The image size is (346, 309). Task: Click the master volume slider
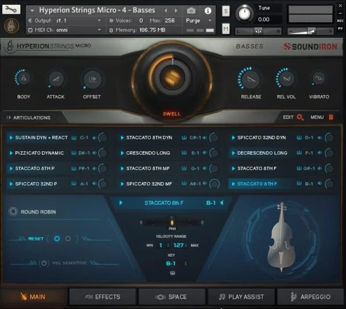point(310,31)
